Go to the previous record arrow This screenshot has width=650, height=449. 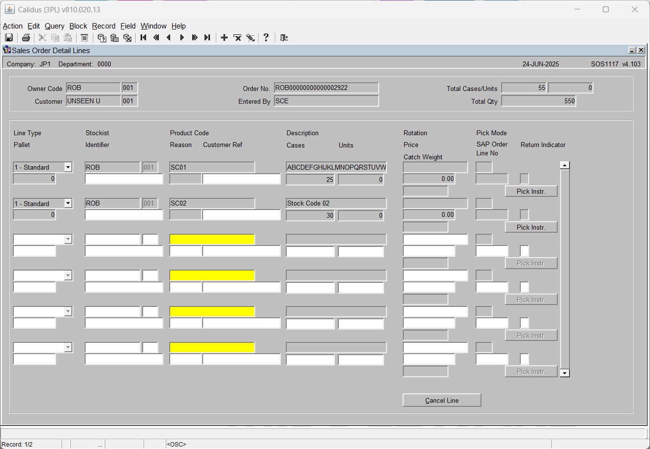(169, 38)
